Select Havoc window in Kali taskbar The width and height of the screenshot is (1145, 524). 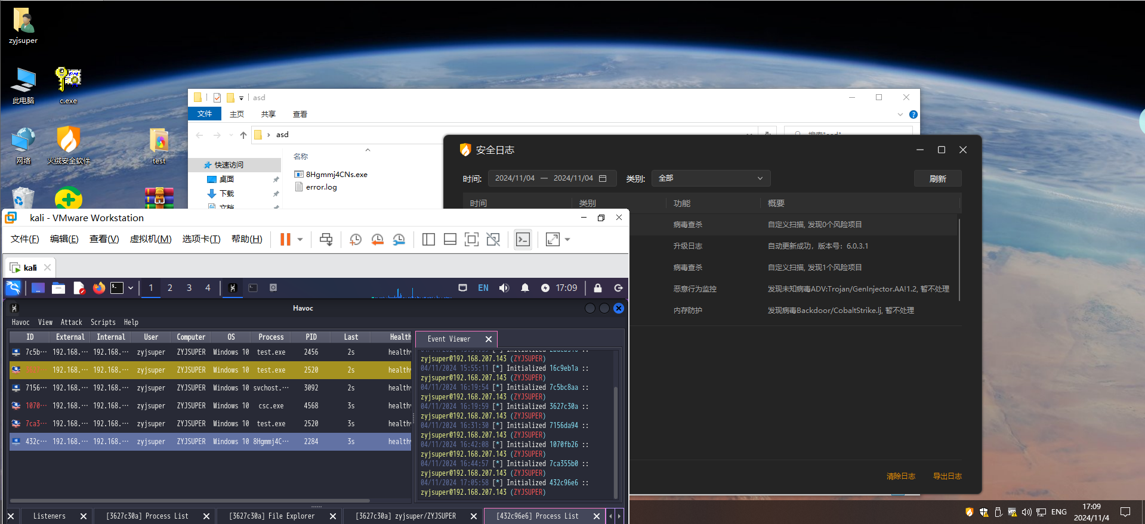point(233,288)
